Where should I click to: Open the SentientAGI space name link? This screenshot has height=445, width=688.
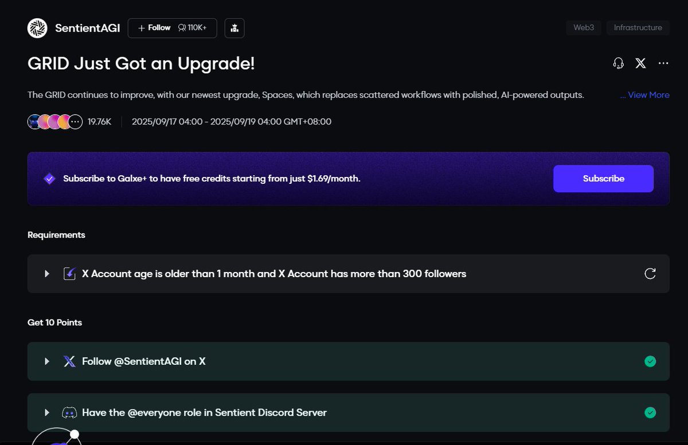[x=87, y=28]
